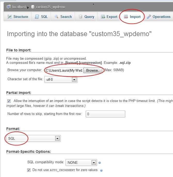This screenshot has width=173, height=177.
Task: Click the Search magnifier icon
Action: pos(56,17)
